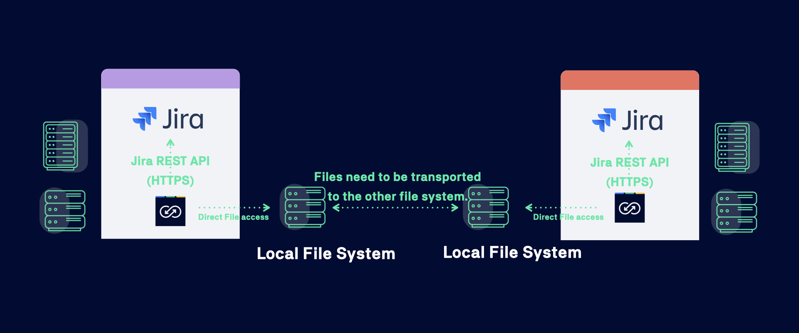
Task: Select the server icon left of the double-headed arrow
Action: [x=305, y=207]
